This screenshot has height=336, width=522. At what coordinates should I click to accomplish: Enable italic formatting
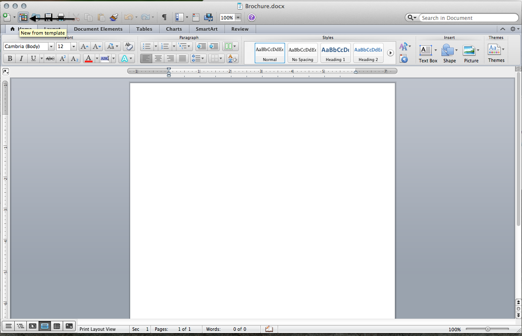(21, 58)
